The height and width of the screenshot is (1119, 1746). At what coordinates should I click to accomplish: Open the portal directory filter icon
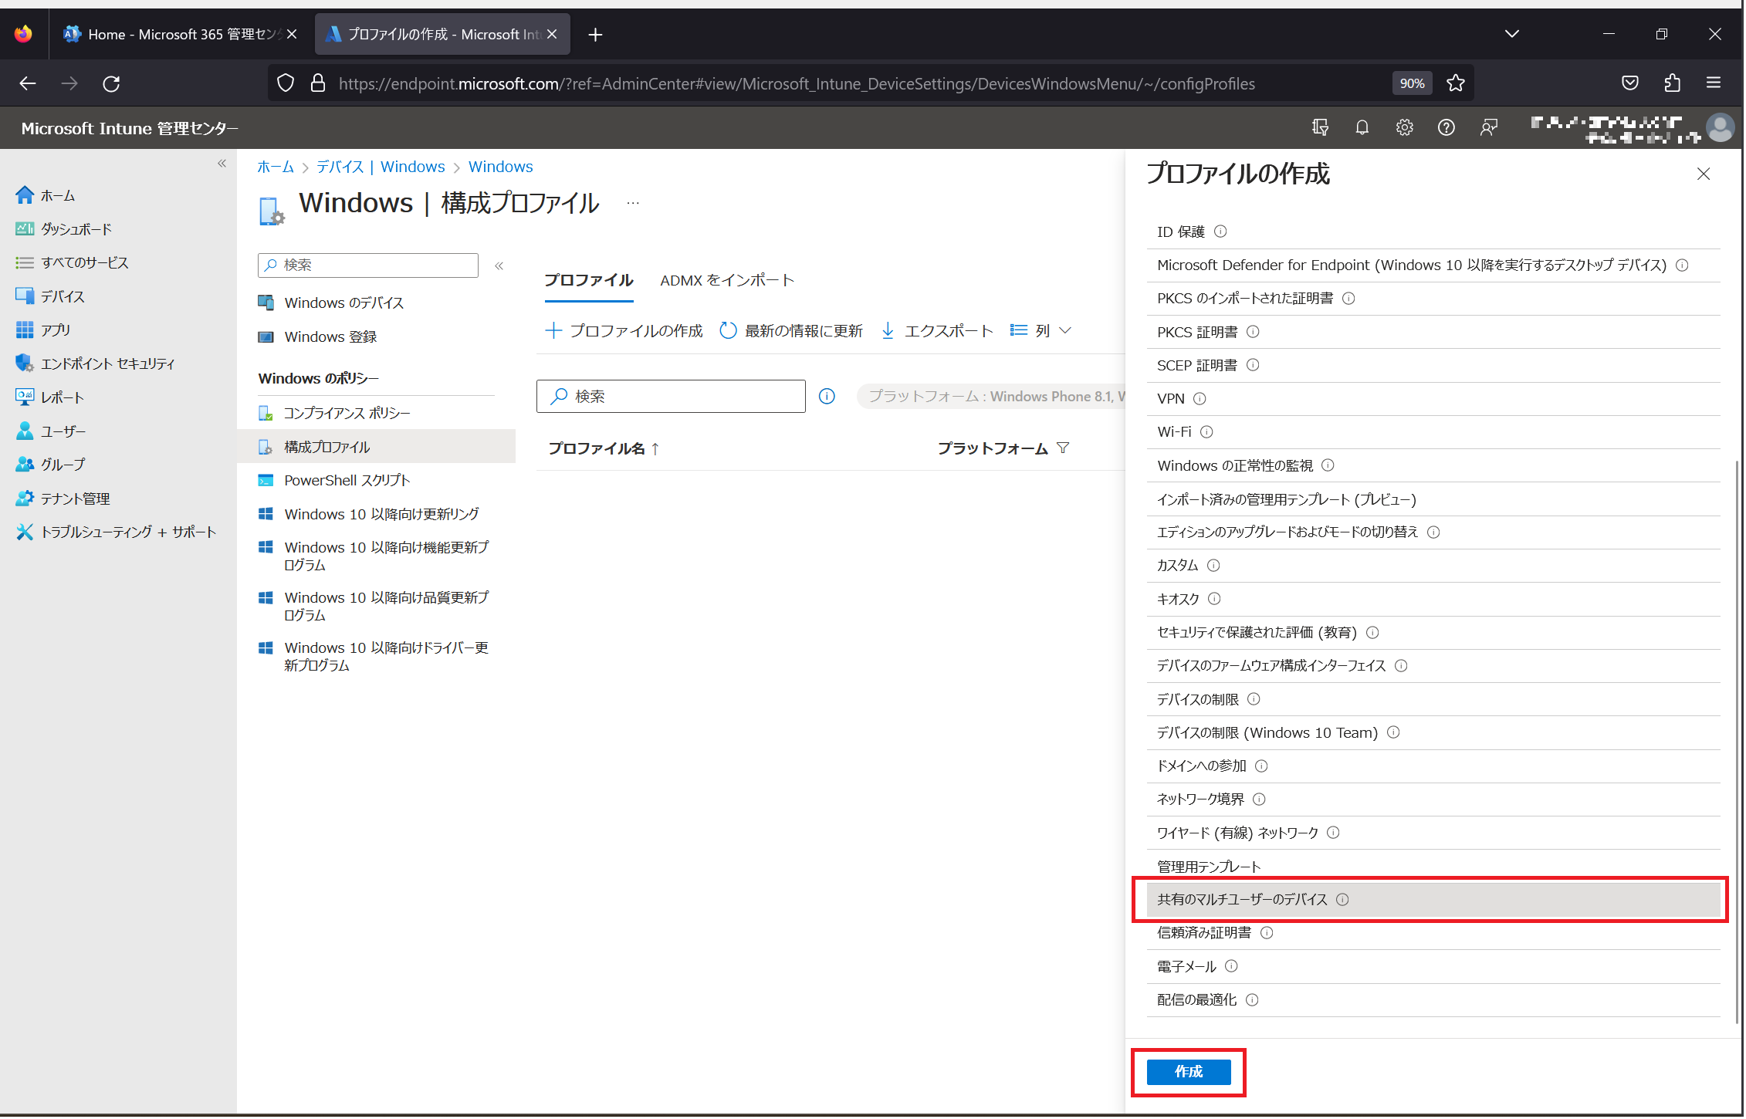1321,127
